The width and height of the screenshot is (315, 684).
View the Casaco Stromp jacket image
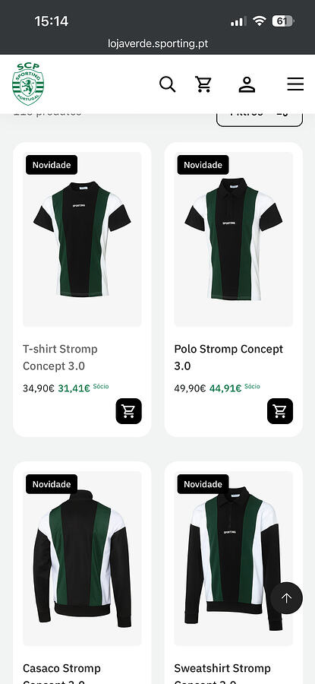(82, 559)
